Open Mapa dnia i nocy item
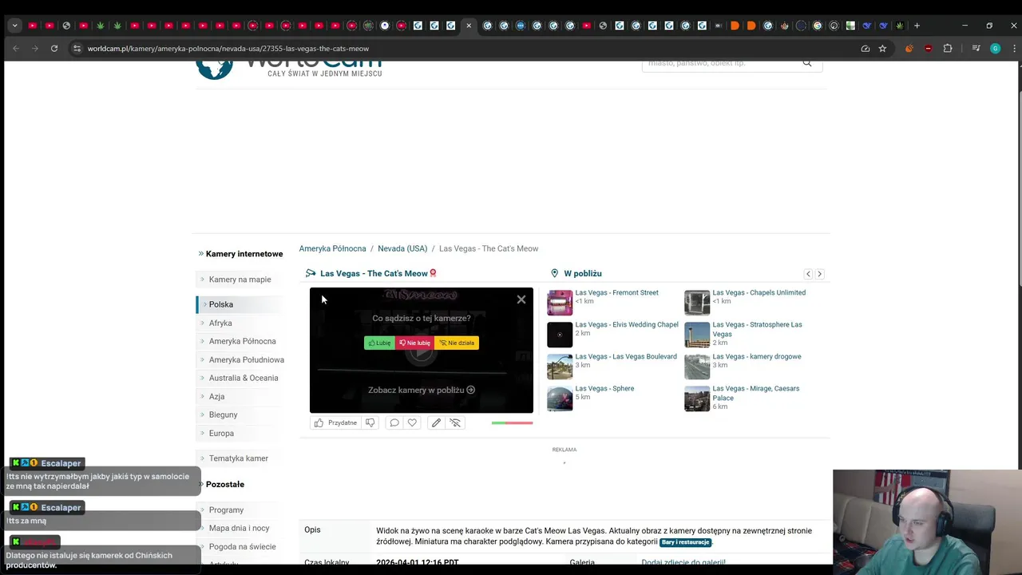1022x575 pixels. pos(239,529)
